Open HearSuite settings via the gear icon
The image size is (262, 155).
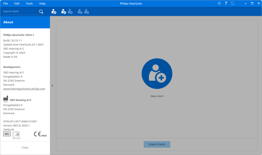click(219, 3)
